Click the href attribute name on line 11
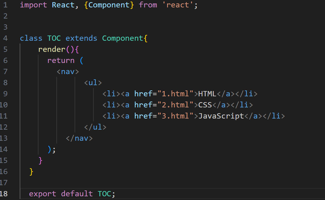This screenshot has width=325, height=200. [x=143, y=116]
